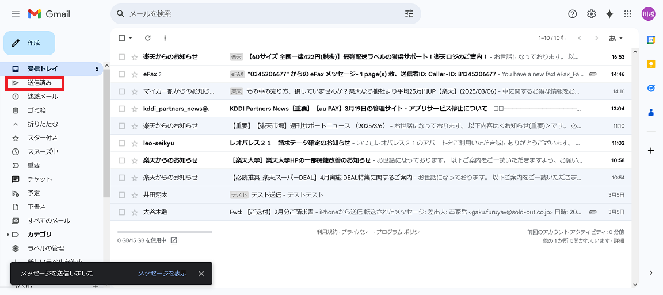Screen dimensions: 663x295
Task: Open Google Calendar side panel
Action: (x=651, y=40)
